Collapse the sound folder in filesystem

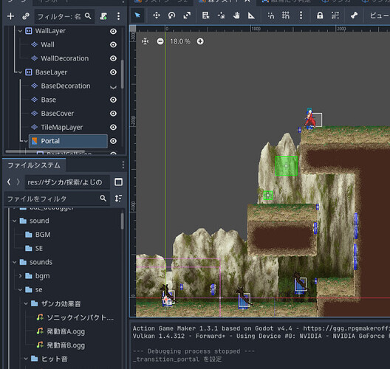[x=15, y=221]
